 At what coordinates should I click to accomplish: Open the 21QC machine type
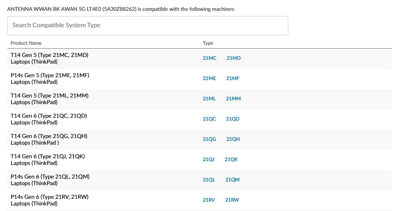tap(209, 119)
